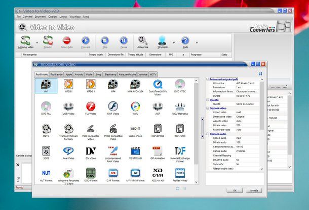The width and height of the screenshot is (309, 210).
Task: Choose the WebM Video format
Action: pos(135,131)
